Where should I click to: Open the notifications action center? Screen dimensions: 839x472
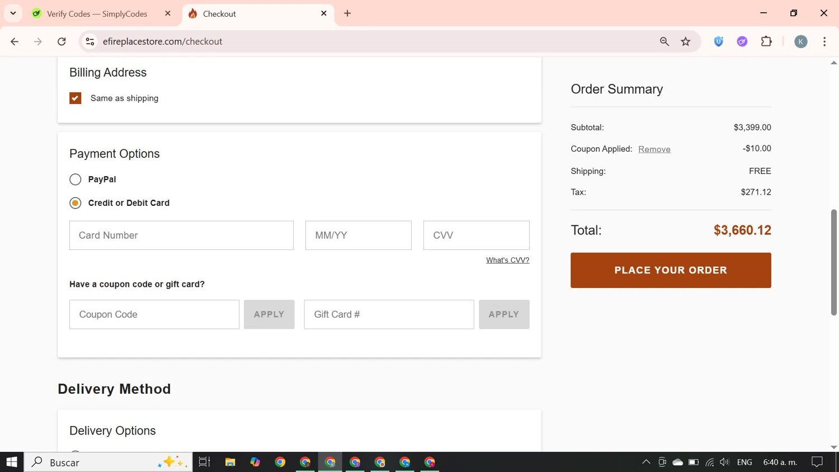pyautogui.click(x=817, y=462)
